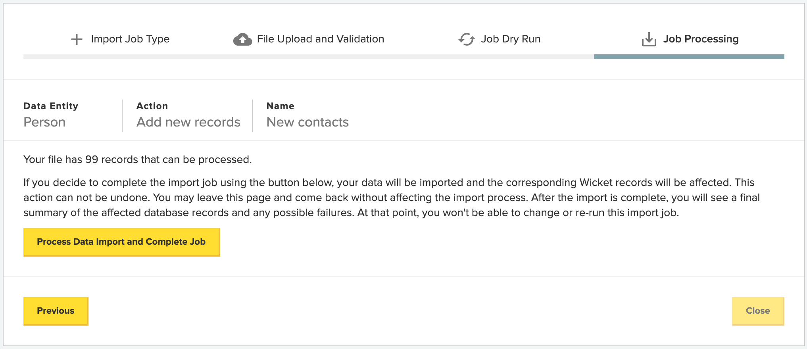Viewport: 807px width, 349px height.
Task: Click the Action value Add new records
Action: point(188,122)
